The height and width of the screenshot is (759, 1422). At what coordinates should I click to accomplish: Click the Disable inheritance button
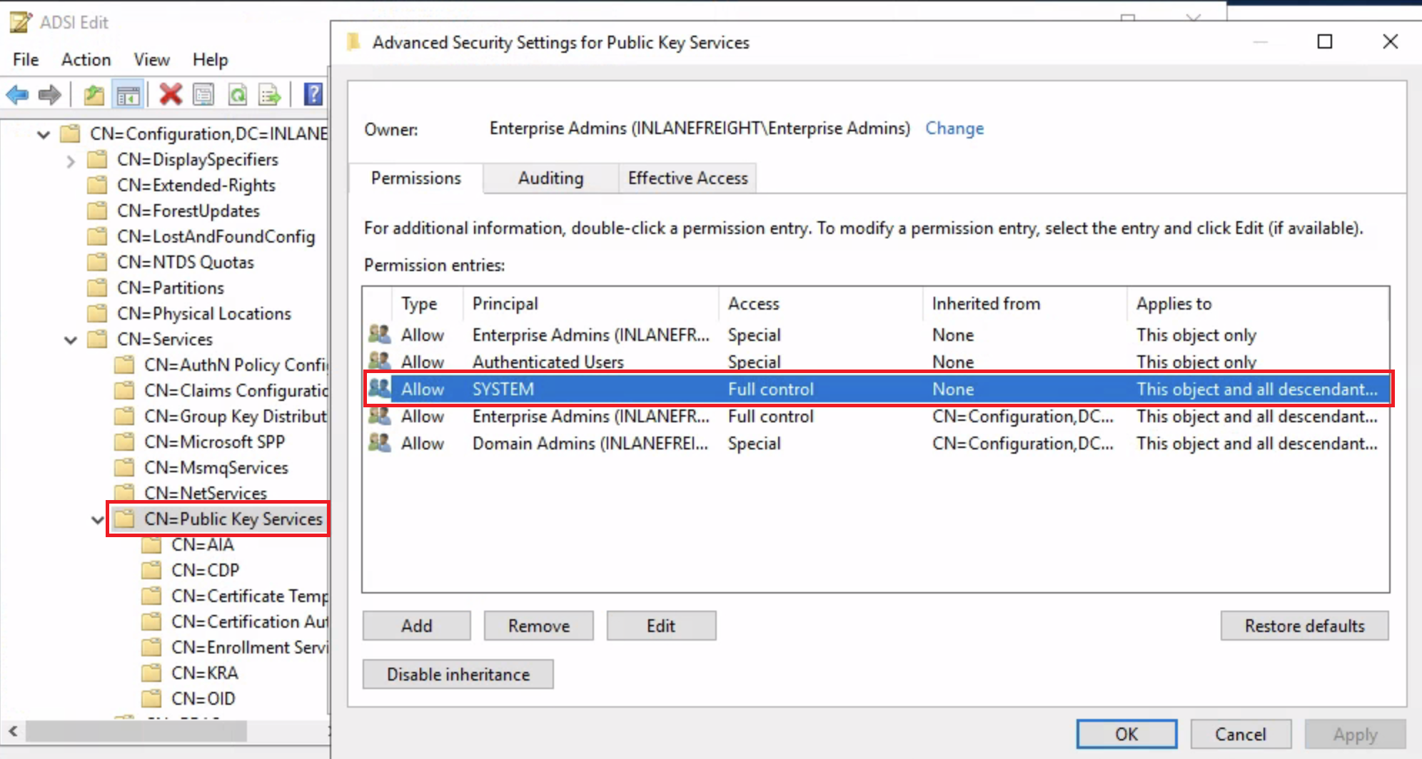pyautogui.click(x=458, y=674)
